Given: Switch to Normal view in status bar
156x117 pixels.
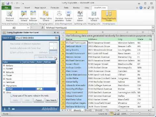Looking at the screenshot, I should click(x=111, y=113).
